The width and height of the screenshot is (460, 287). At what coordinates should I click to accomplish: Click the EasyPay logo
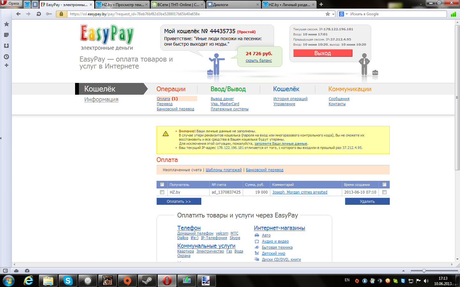click(x=107, y=34)
